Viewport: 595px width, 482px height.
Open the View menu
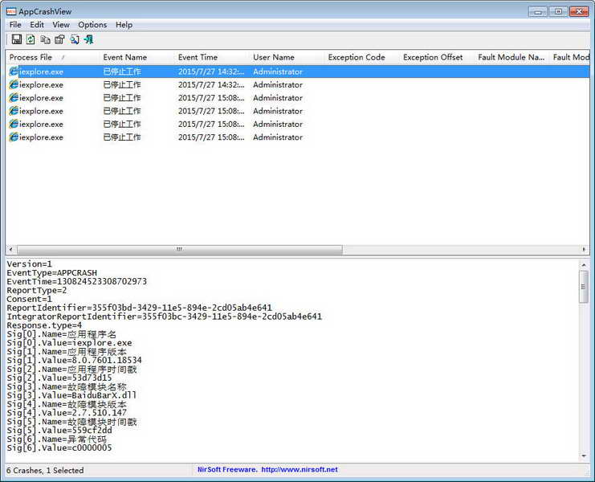pyautogui.click(x=61, y=25)
